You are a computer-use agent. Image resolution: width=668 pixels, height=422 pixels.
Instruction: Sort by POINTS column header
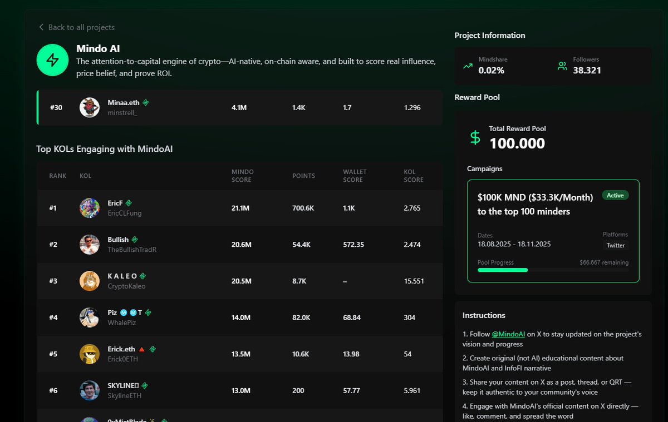[x=303, y=176]
